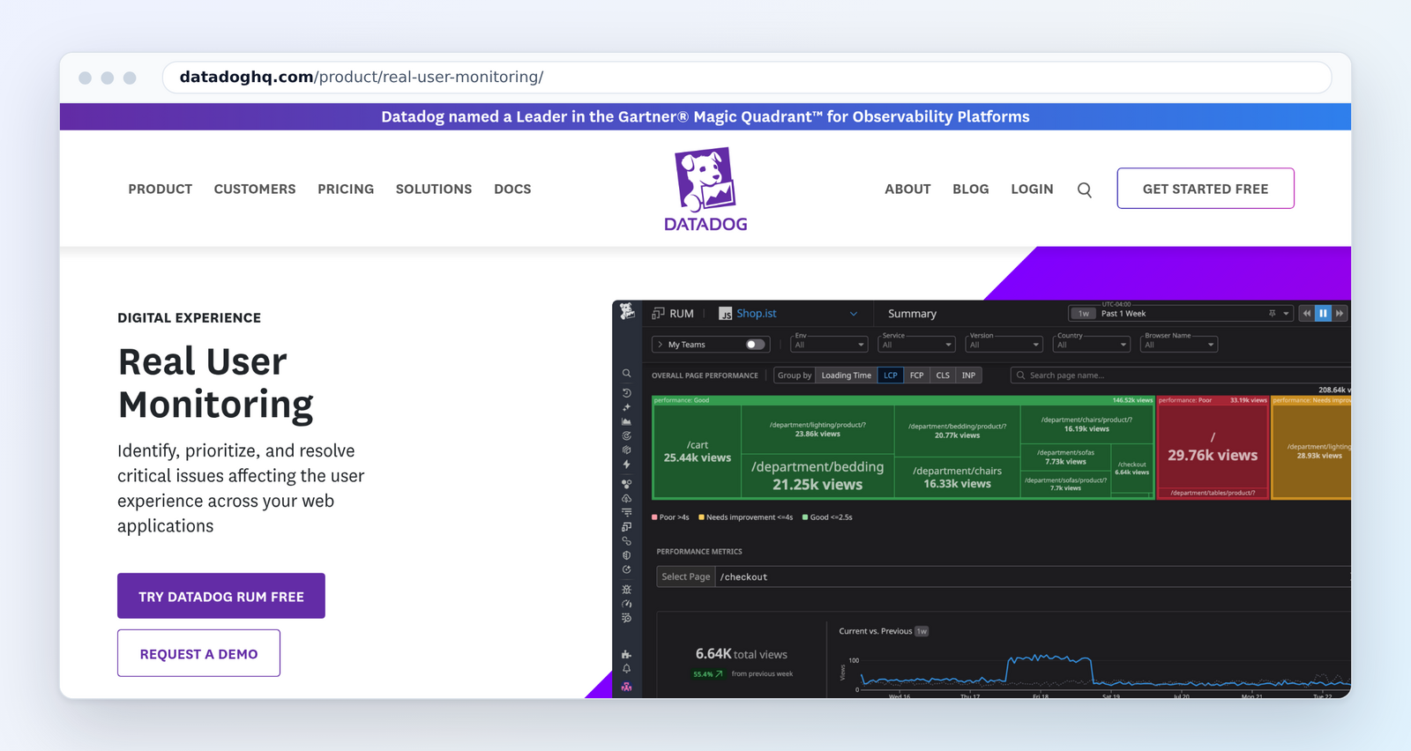
Task: Click TRY DATADOG RUM FREE
Action: point(221,596)
